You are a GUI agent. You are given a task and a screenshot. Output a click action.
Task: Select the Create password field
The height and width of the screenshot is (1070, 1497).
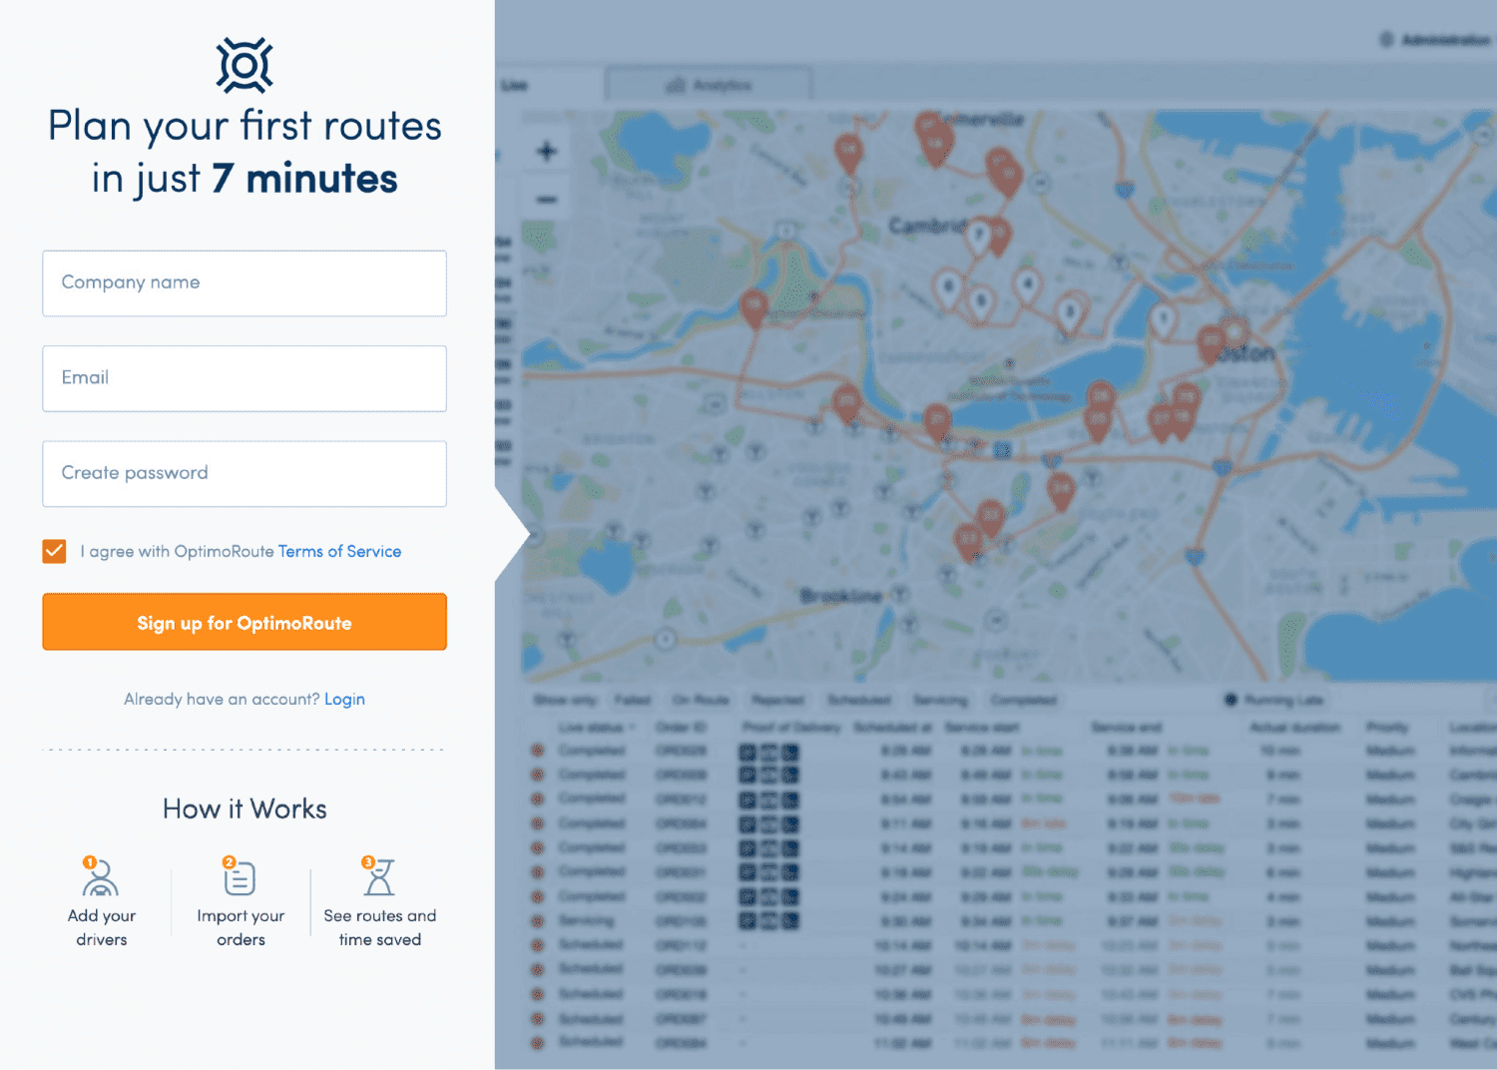pyautogui.click(x=245, y=474)
